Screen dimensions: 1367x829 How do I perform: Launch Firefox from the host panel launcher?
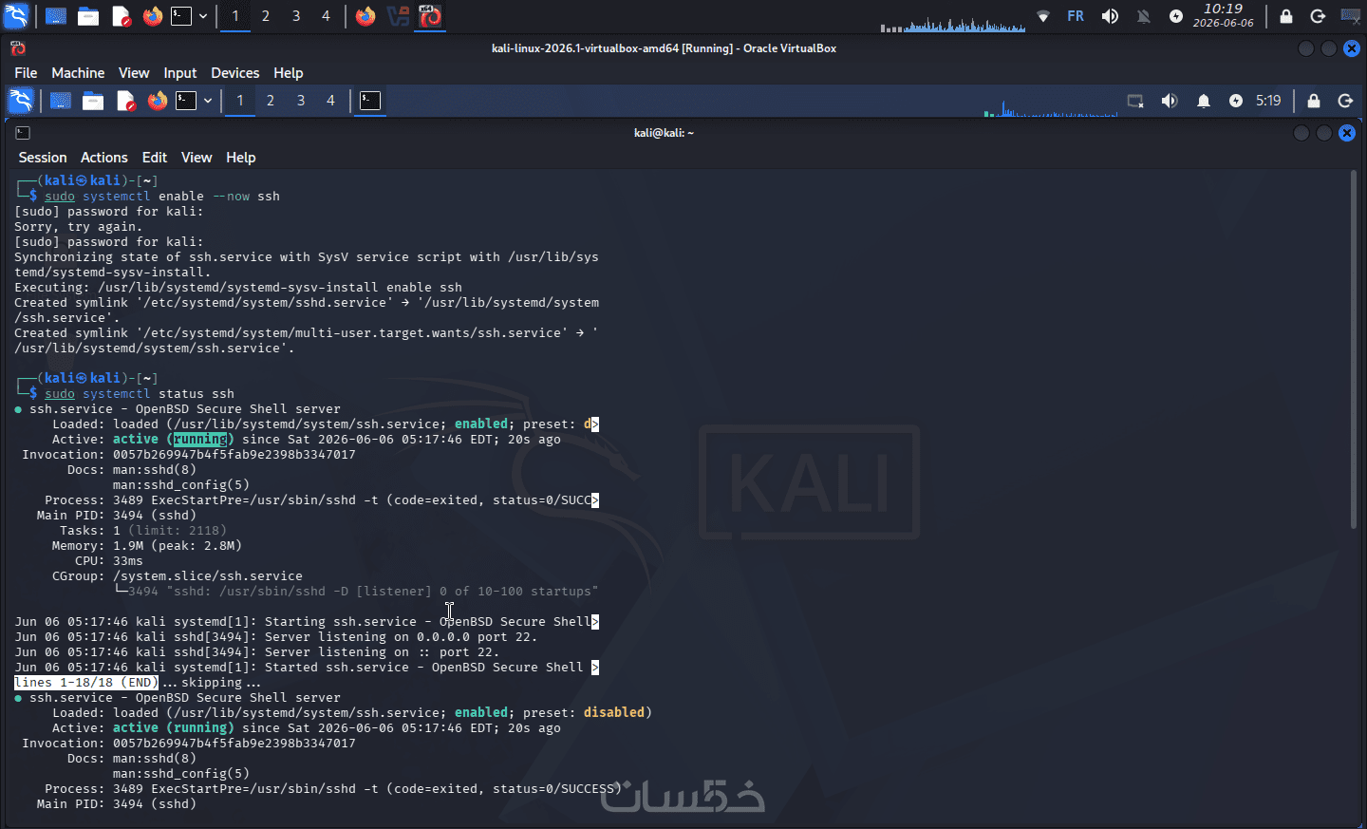click(152, 16)
